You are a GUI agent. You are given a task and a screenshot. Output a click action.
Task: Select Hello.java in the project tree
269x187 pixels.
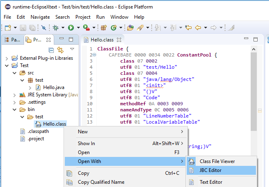53,87
